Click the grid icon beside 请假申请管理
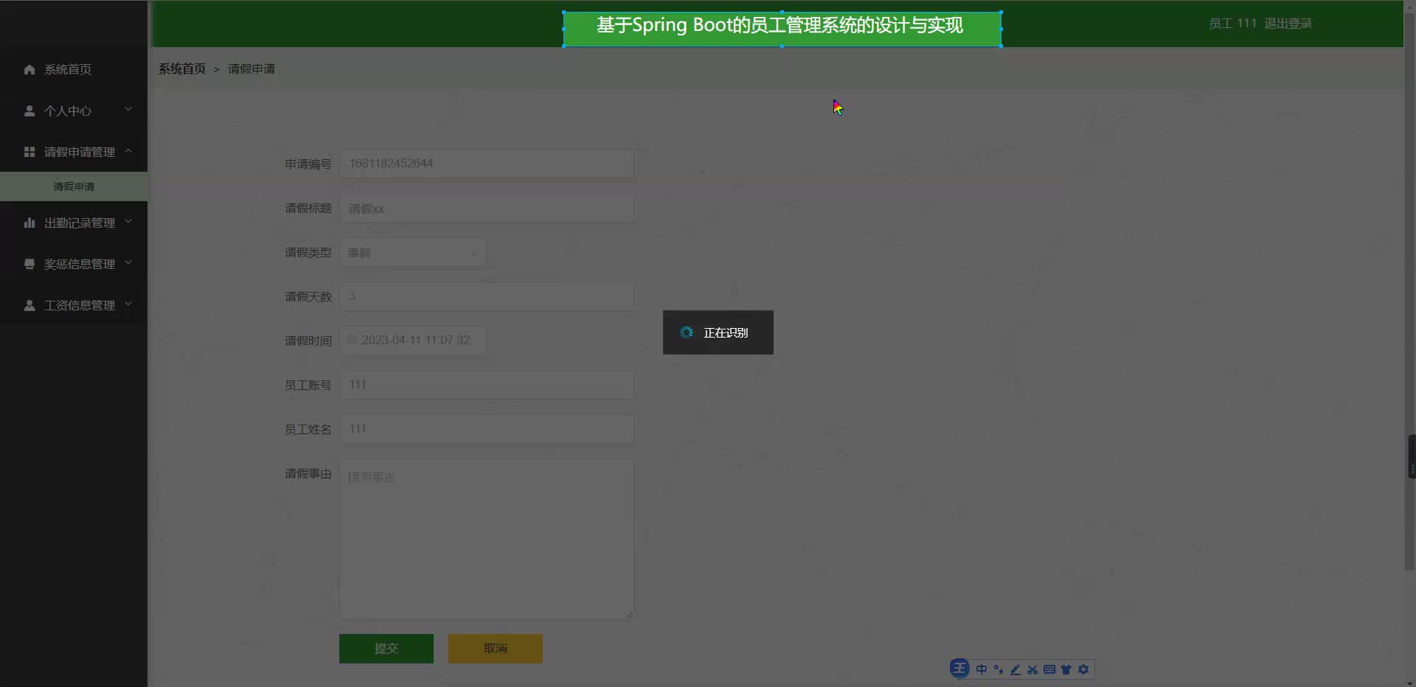This screenshot has height=687, width=1416. 29,152
